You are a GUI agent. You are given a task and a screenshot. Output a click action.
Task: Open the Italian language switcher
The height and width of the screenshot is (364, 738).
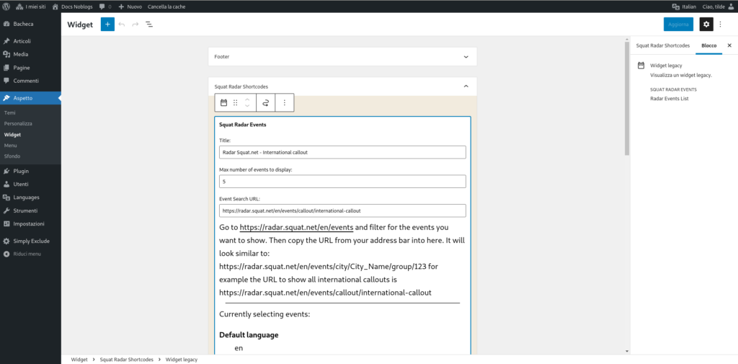pos(685,6)
